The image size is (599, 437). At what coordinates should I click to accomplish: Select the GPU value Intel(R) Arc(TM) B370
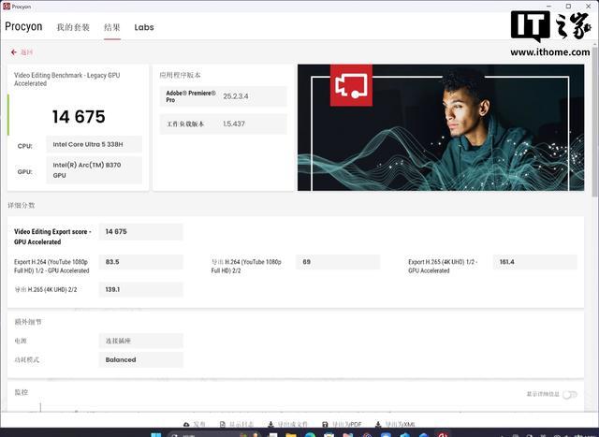(x=94, y=170)
